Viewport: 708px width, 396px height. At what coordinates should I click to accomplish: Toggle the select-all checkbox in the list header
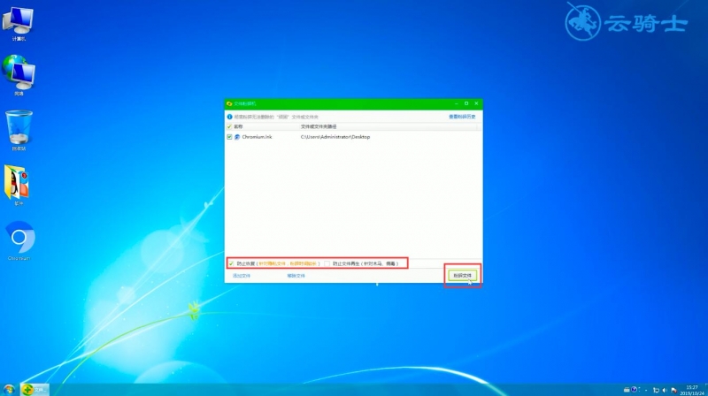229,126
